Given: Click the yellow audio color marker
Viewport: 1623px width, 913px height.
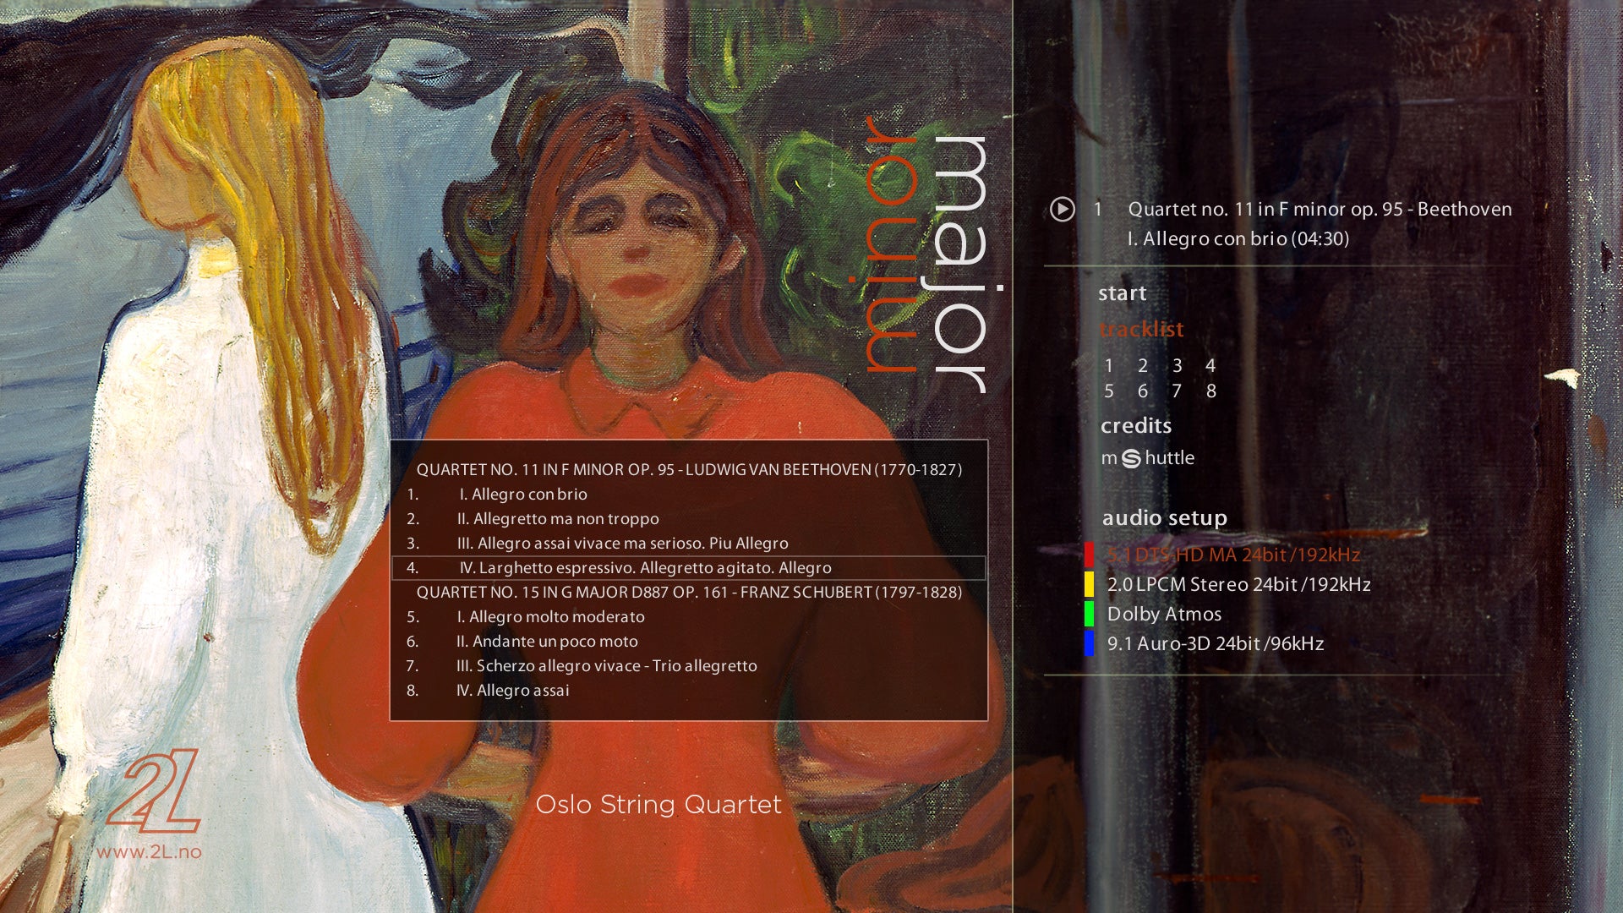Looking at the screenshot, I should (1089, 584).
